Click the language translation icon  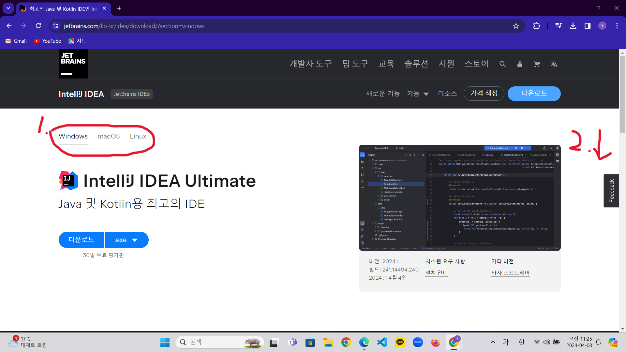(x=554, y=64)
